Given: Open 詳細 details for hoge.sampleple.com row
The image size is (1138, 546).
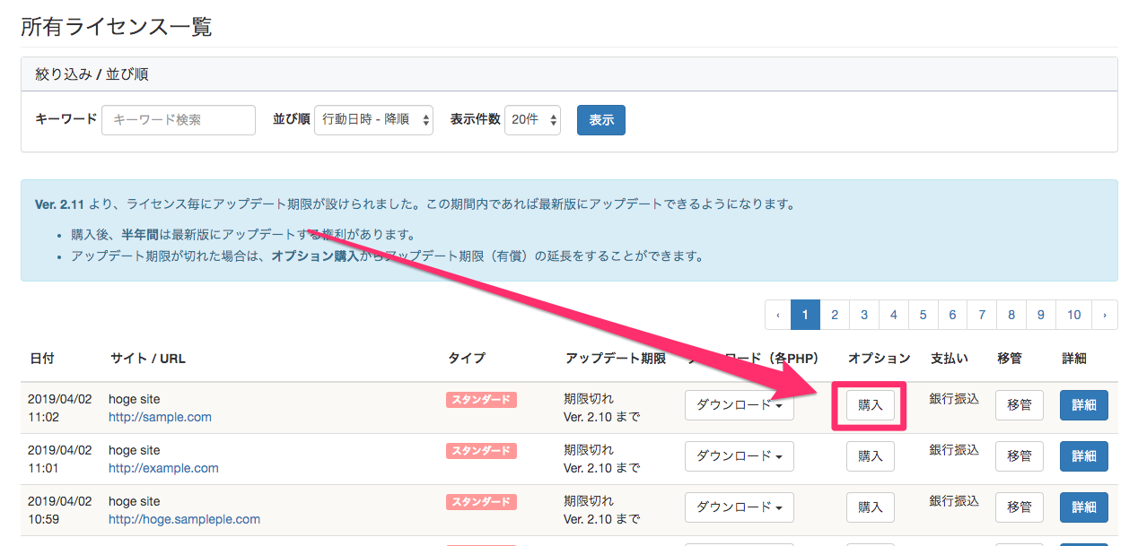Looking at the screenshot, I should [x=1083, y=507].
